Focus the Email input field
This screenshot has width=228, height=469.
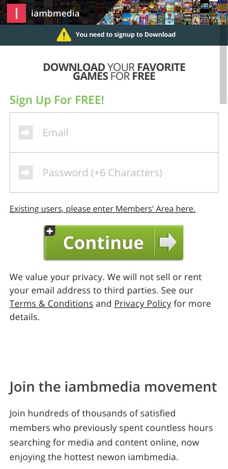click(114, 132)
